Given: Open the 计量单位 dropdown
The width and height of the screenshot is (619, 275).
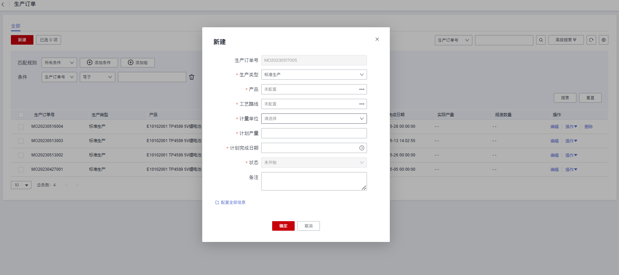Looking at the screenshot, I should coord(314,119).
